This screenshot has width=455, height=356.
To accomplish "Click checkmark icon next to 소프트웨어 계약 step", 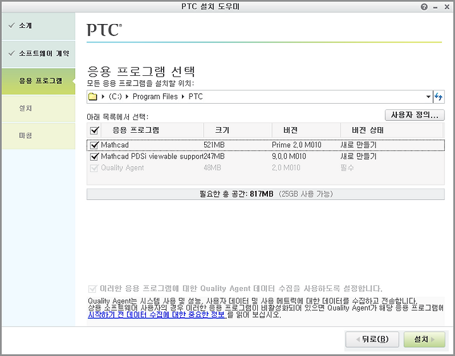I will coord(11,53).
